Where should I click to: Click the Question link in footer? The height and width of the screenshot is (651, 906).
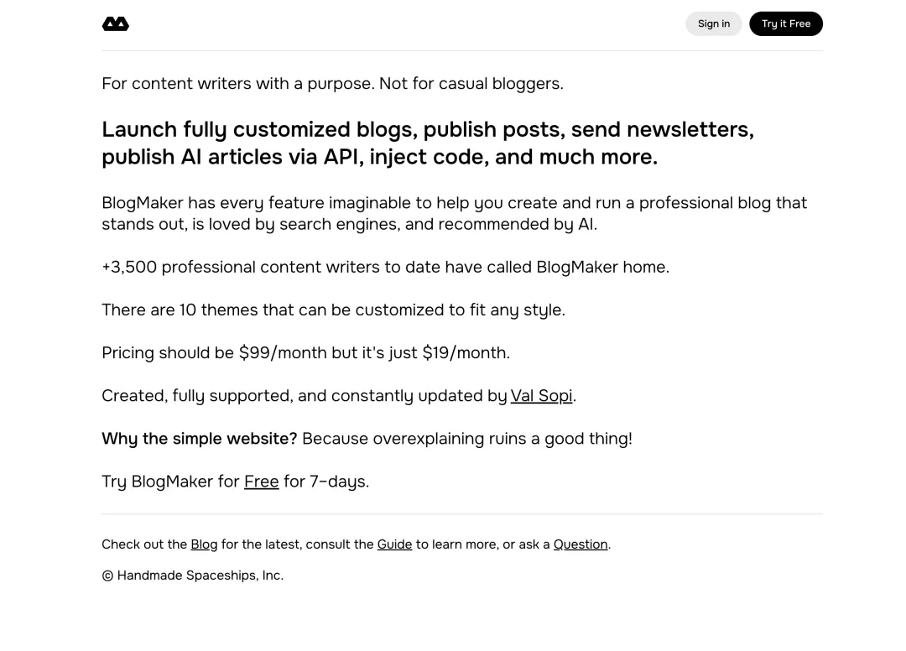581,544
